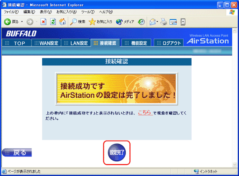Open the Mail dropdown arrow
Screen dimensions: 239x176
tap(157, 22)
